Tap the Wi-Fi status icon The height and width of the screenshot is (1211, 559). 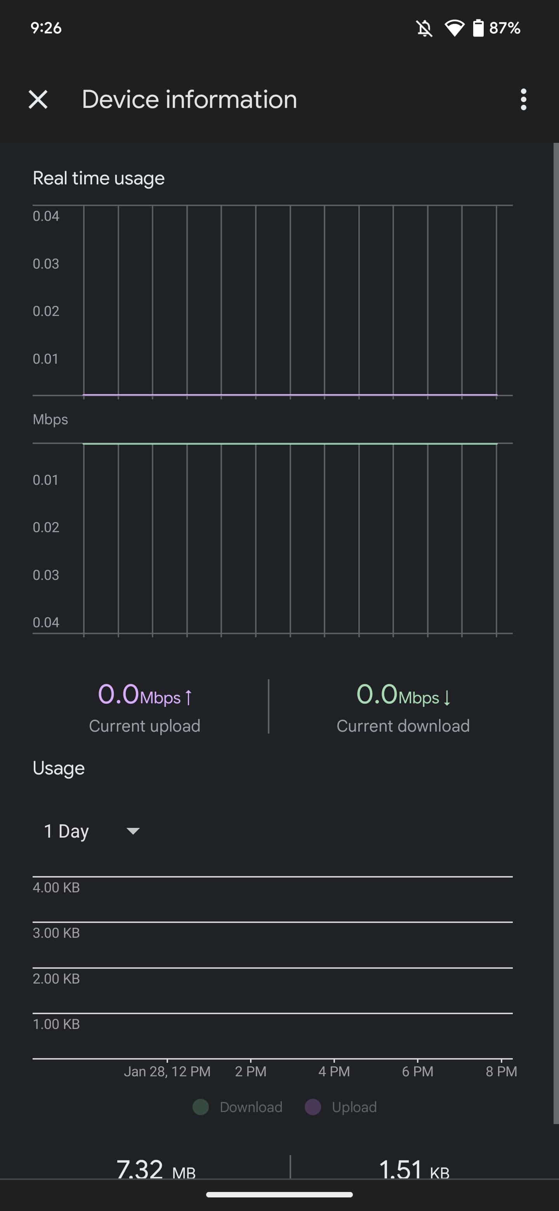(454, 28)
